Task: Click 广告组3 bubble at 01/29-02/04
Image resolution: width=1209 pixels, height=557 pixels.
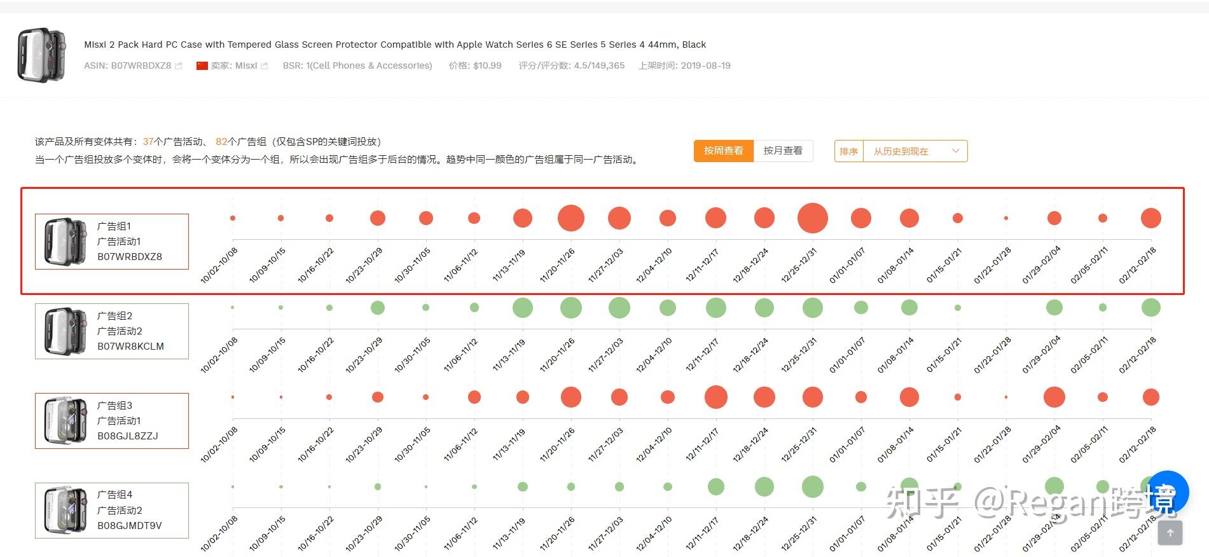Action: [x=1054, y=397]
